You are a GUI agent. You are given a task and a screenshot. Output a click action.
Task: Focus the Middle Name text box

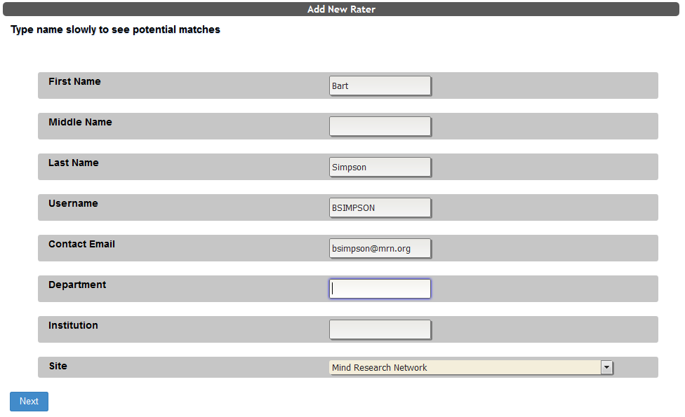coord(380,126)
